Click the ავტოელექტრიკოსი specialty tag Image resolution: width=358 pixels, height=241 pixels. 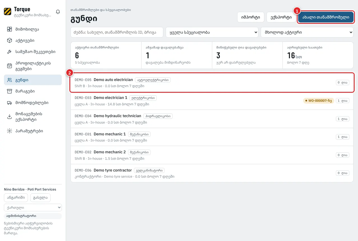(x=153, y=80)
